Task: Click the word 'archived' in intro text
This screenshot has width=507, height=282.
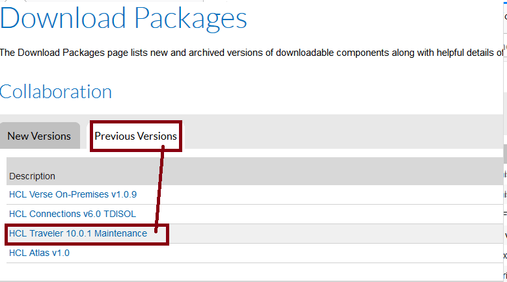Action: click(204, 53)
